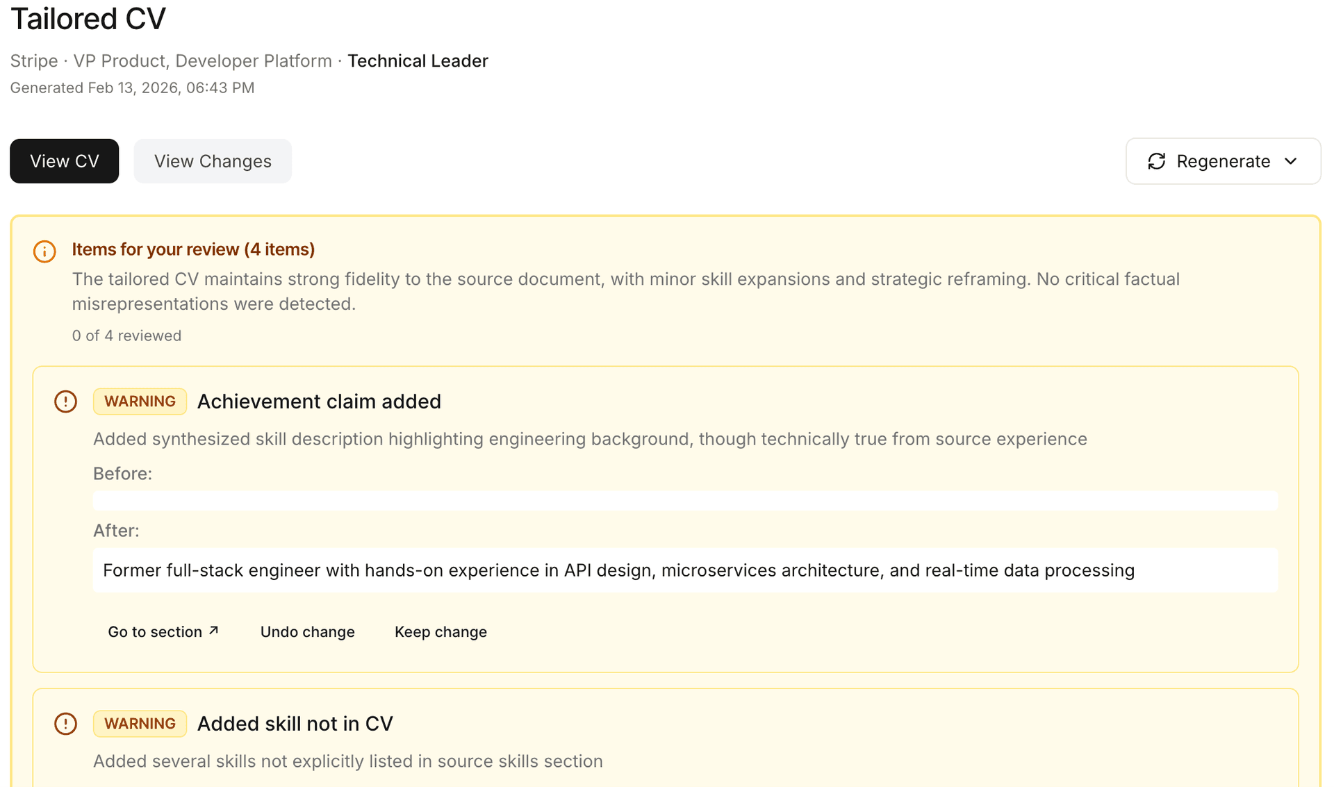Viewport: 1334px width, 787px height.
Task: Expand the Added skill not in CV item
Action: coord(295,723)
